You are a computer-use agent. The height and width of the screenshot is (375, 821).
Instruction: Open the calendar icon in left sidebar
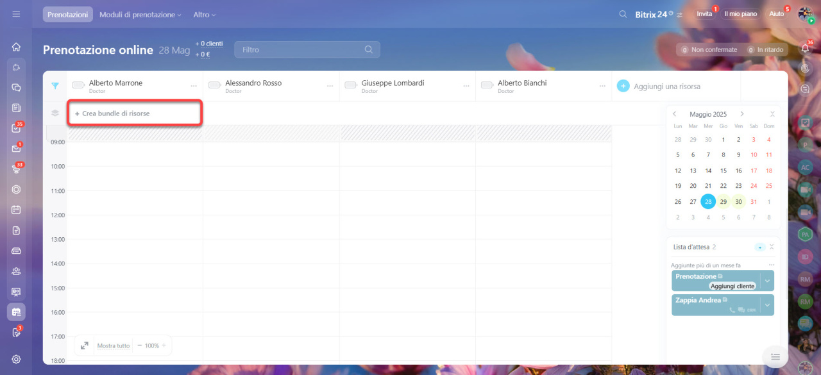tap(16, 210)
